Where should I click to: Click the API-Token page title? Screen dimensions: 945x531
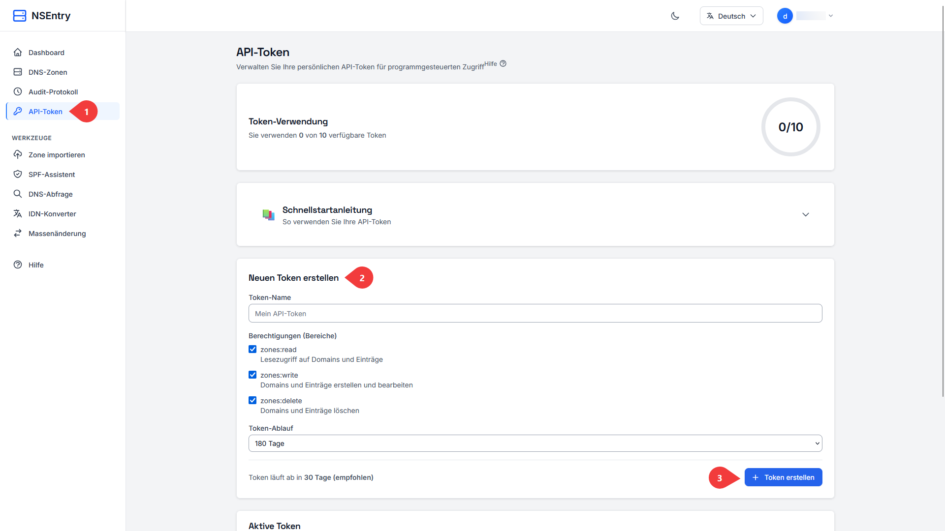coord(263,52)
